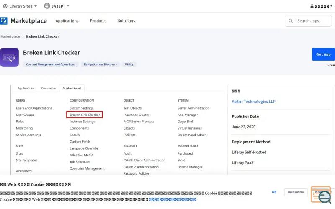Open the Applications menu
Viewport: 335px width, 209px height.
pyautogui.click(x=67, y=21)
